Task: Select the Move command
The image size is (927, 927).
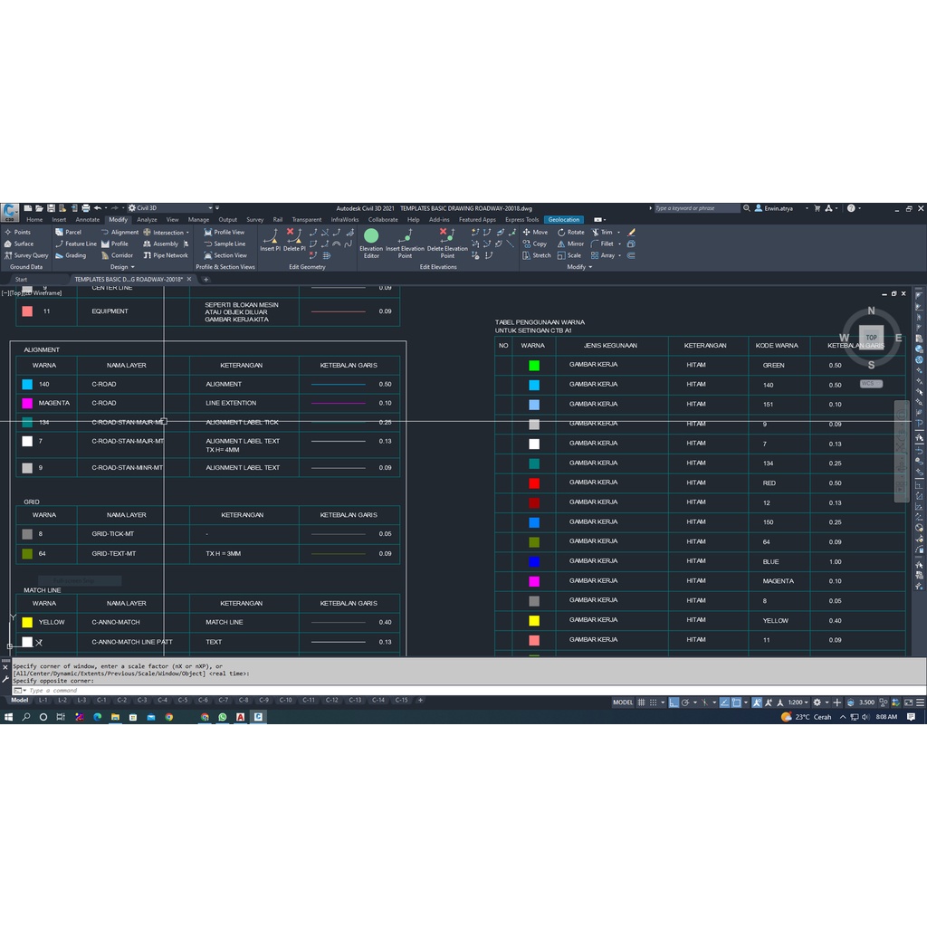Action: pos(535,233)
